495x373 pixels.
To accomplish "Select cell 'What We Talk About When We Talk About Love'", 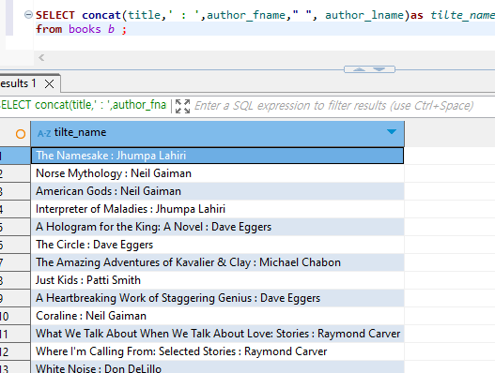I will (217, 334).
